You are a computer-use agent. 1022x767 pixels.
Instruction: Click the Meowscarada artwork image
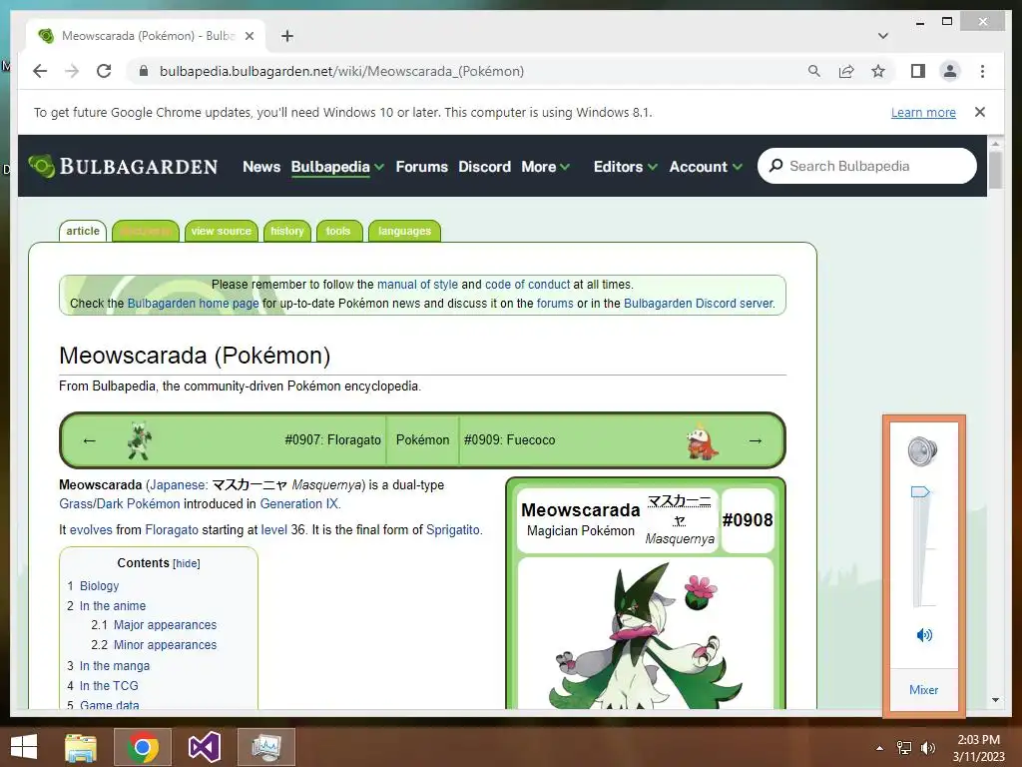(x=646, y=634)
